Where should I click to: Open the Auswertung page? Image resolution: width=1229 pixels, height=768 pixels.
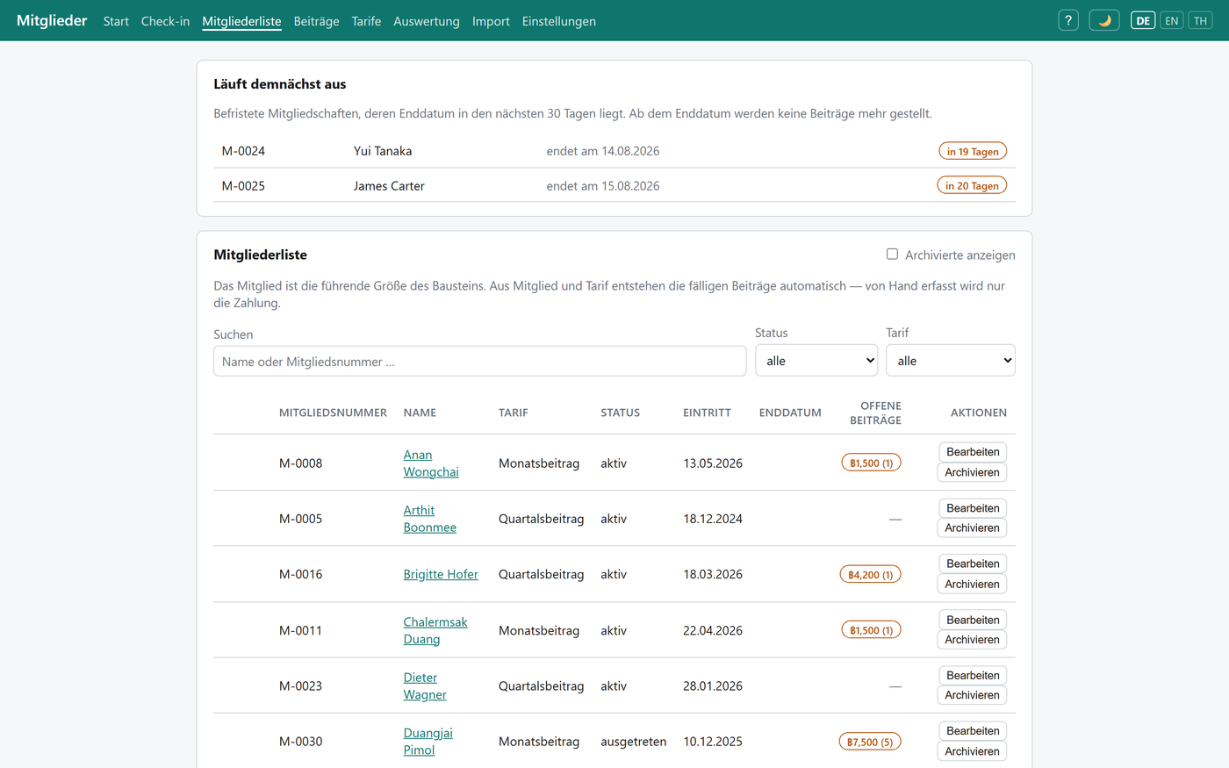coord(427,21)
